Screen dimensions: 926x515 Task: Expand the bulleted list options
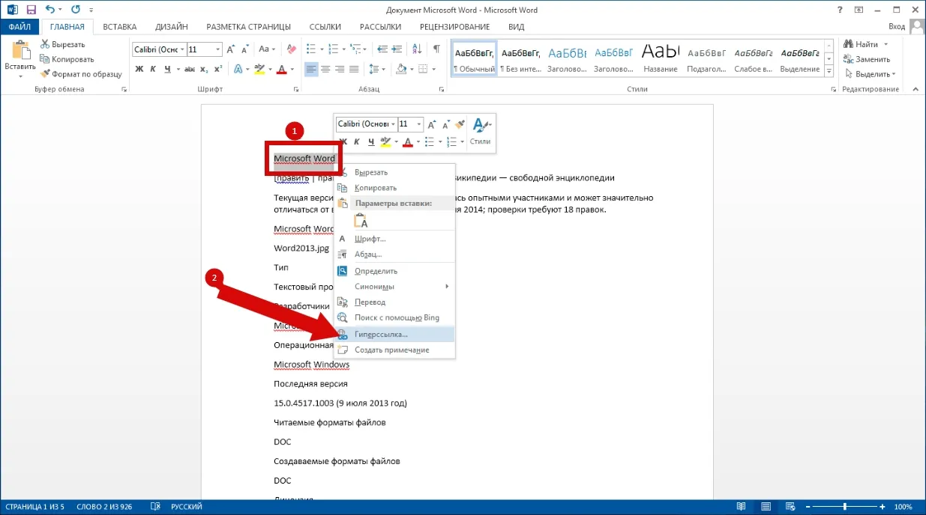point(322,49)
